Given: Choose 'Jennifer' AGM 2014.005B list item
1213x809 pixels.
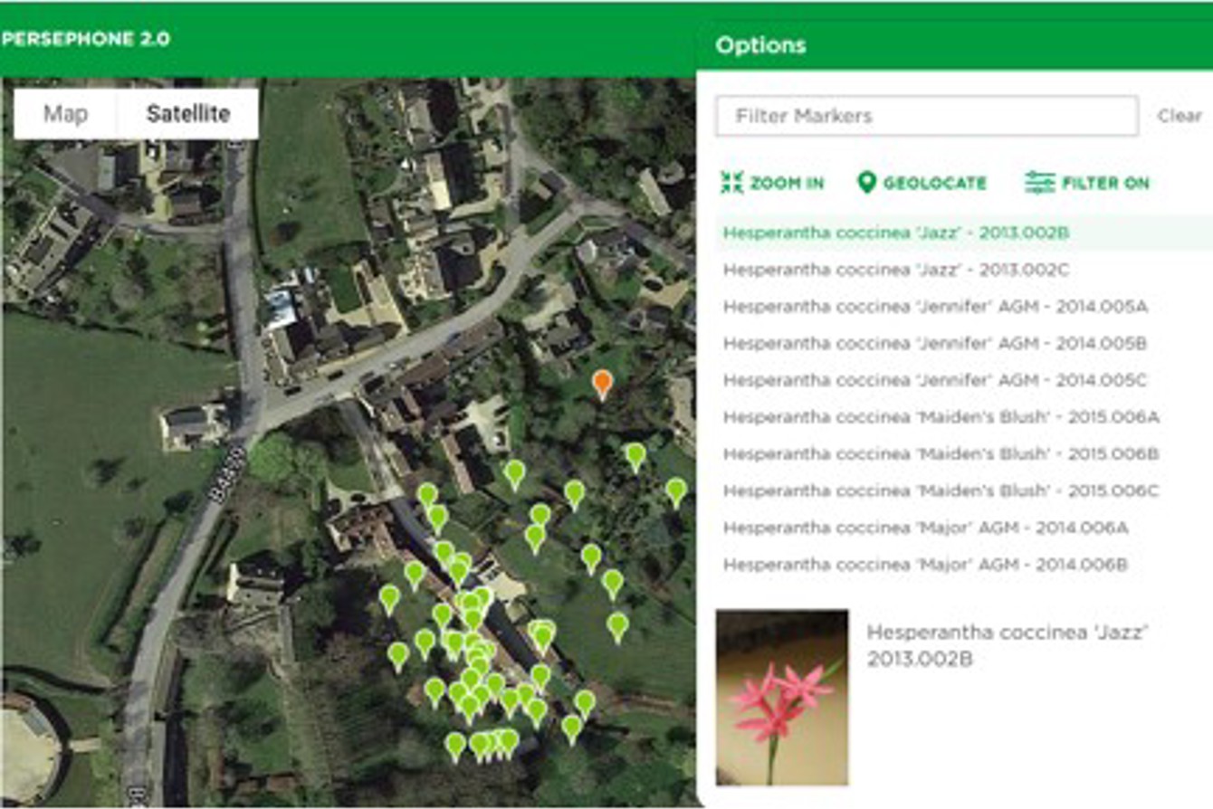Looking at the screenshot, I should tap(935, 344).
